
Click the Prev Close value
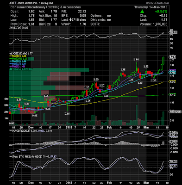tap(31, 24)
